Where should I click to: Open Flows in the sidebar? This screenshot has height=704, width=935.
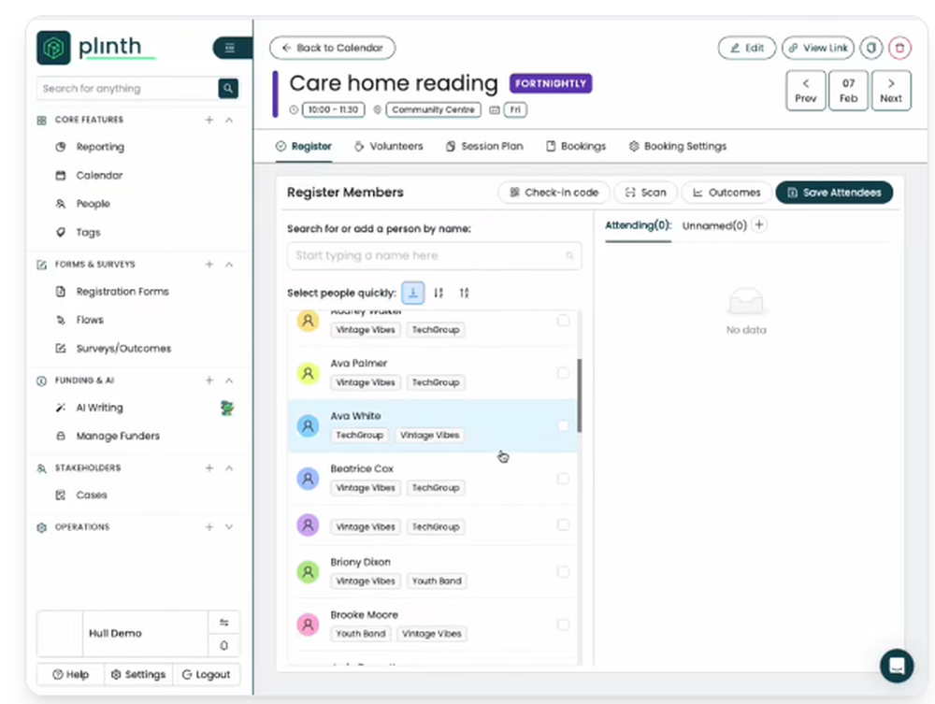coord(90,320)
